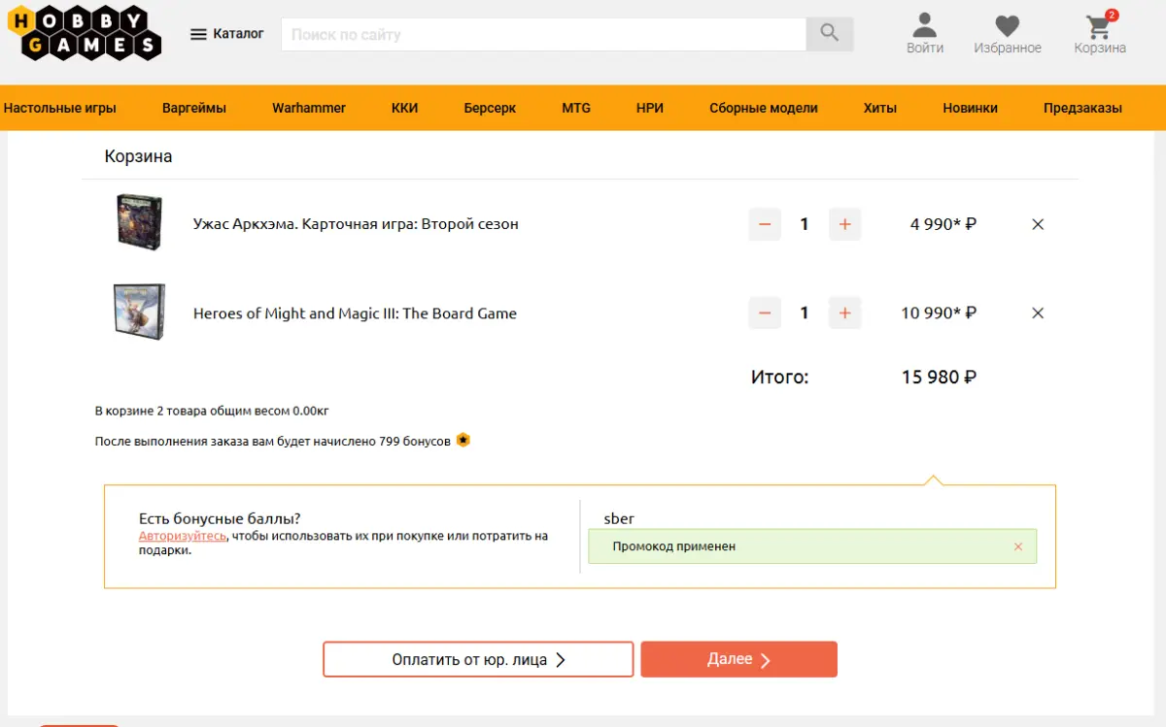Open Ужас Аркхэма box thumbnail
The image size is (1166, 727).
coord(139,223)
